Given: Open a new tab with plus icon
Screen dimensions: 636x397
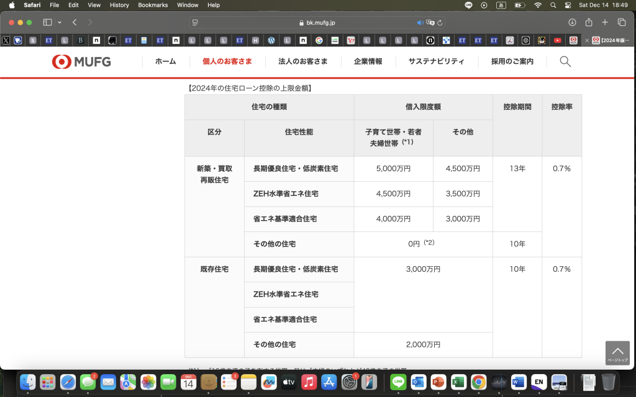Looking at the screenshot, I should (605, 22).
